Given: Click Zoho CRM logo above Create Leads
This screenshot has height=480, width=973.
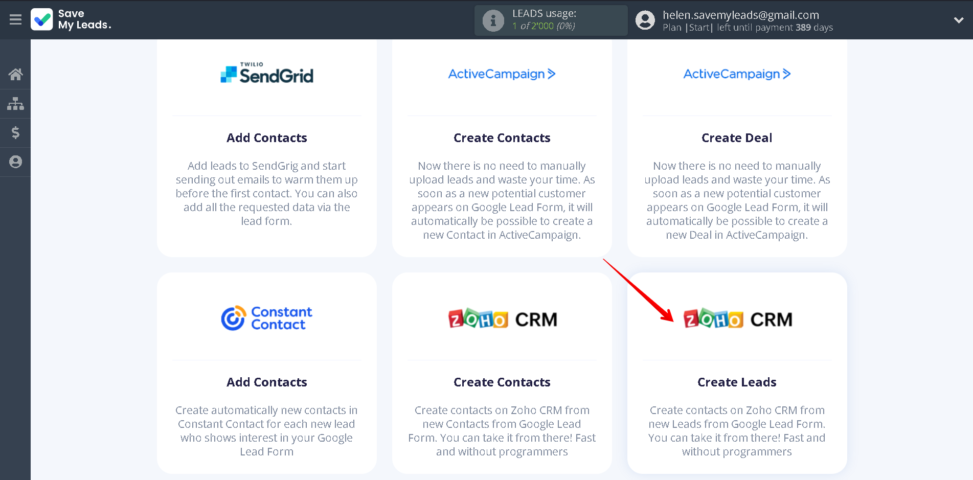Looking at the screenshot, I should click(737, 319).
